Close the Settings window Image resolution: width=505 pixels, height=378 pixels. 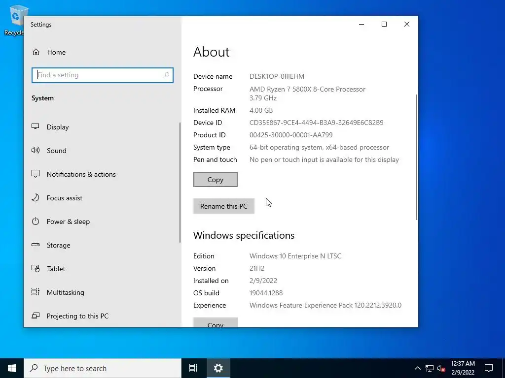tap(407, 24)
